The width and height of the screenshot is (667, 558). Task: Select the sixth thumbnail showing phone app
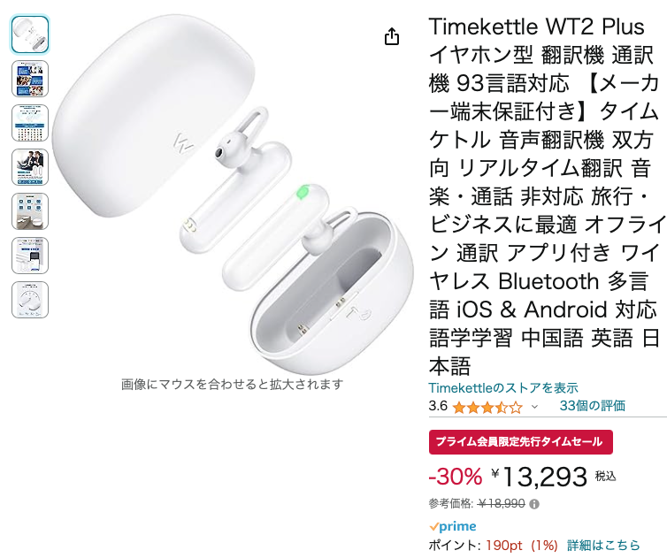click(x=30, y=256)
